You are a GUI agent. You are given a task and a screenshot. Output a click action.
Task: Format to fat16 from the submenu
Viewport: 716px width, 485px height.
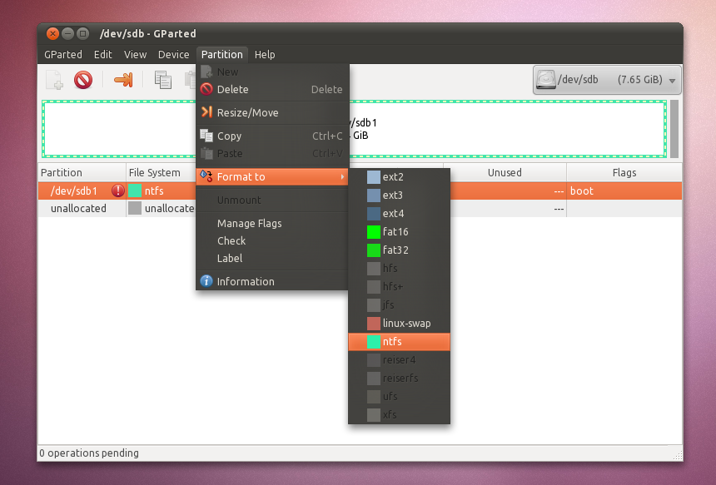399,231
